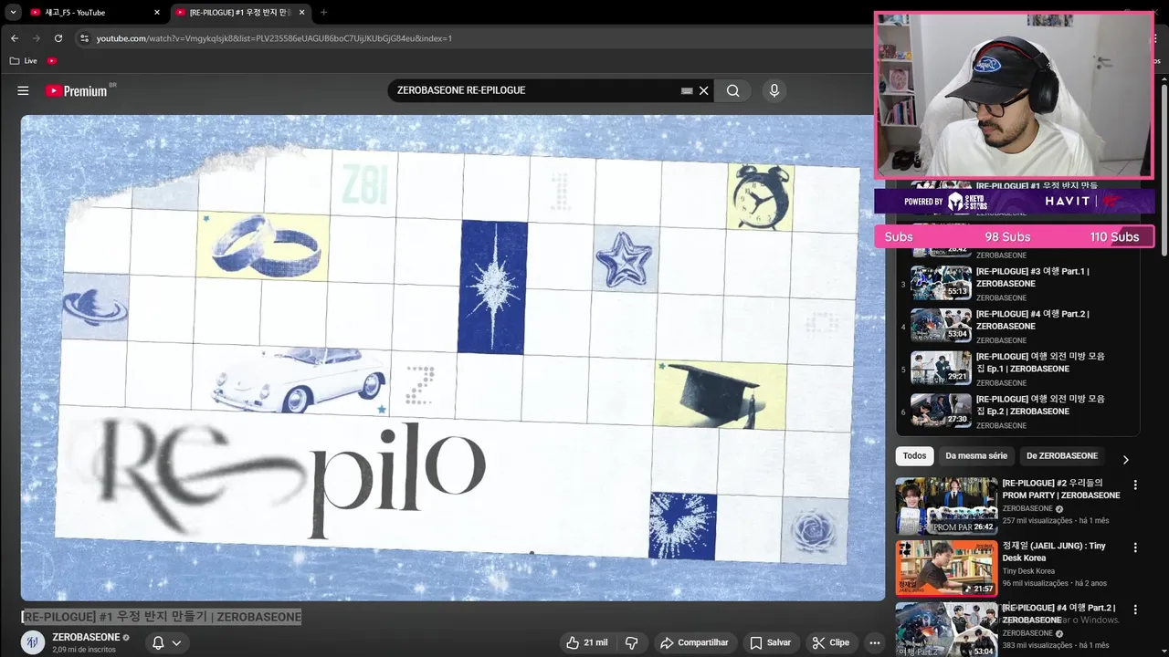This screenshot has height=657, width=1169.
Task: Like the video with thumbs up
Action: pos(587,642)
